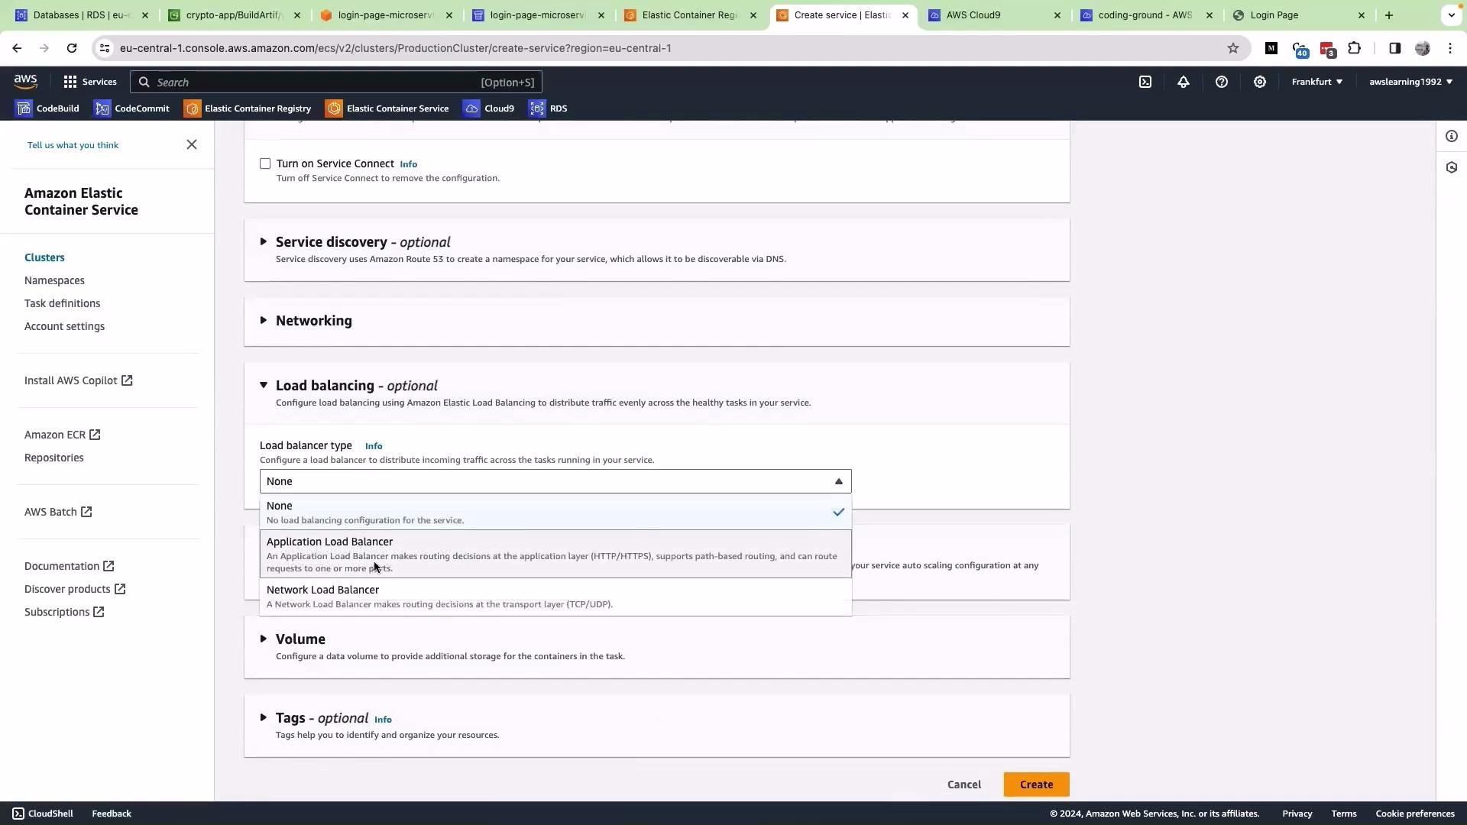This screenshot has width=1467, height=825.
Task: Reload the browser page
Action: [72, 48]
